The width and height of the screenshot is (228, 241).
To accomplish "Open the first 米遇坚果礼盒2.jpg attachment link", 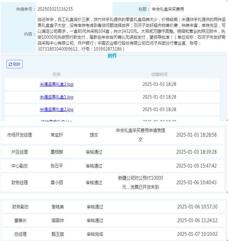I will point(56,84).
